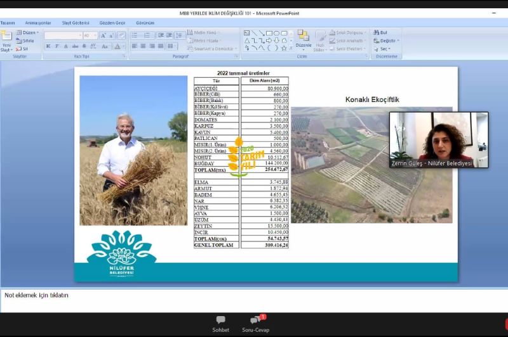Toggle bold text formatting
The image size is (508, 337).
[x=48, y=46]
